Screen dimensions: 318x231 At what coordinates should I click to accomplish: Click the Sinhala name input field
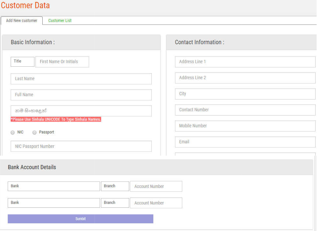(x=81, y=111)
